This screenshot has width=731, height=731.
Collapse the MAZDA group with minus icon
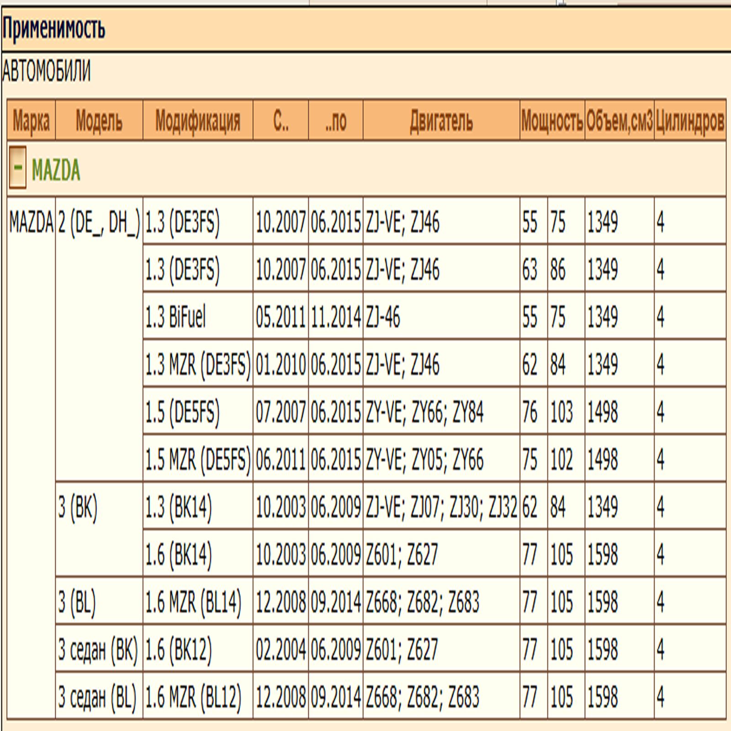coord(17,168)
